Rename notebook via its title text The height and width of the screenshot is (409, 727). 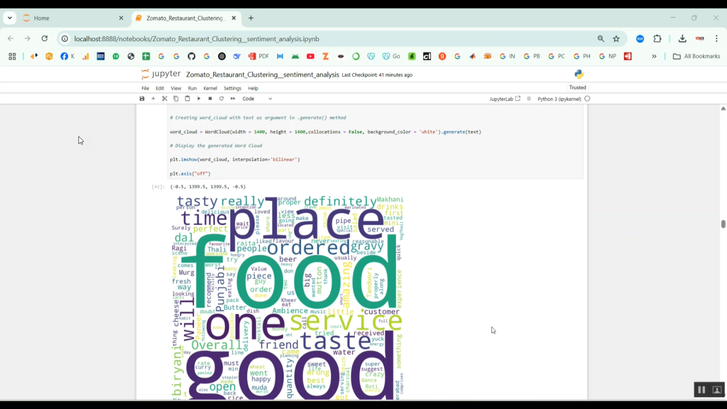[263, 75]
